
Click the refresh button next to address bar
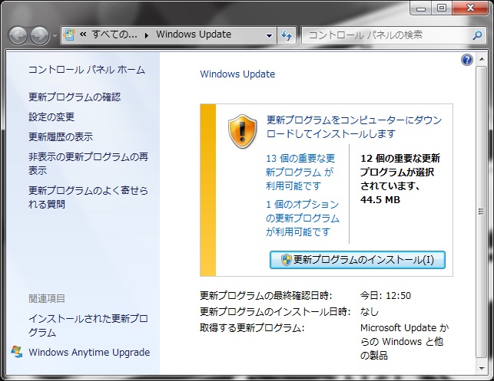click(287, 35)
